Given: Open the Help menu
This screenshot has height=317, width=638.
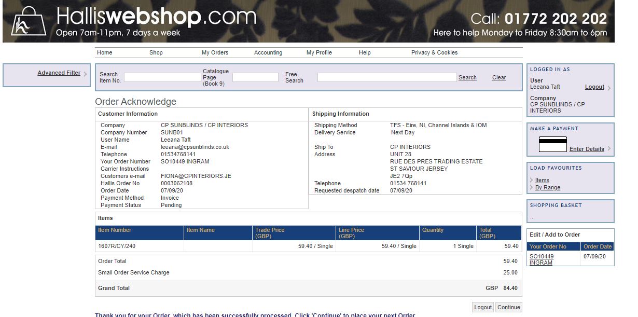Looking at the screenshot, I should 365,52.
